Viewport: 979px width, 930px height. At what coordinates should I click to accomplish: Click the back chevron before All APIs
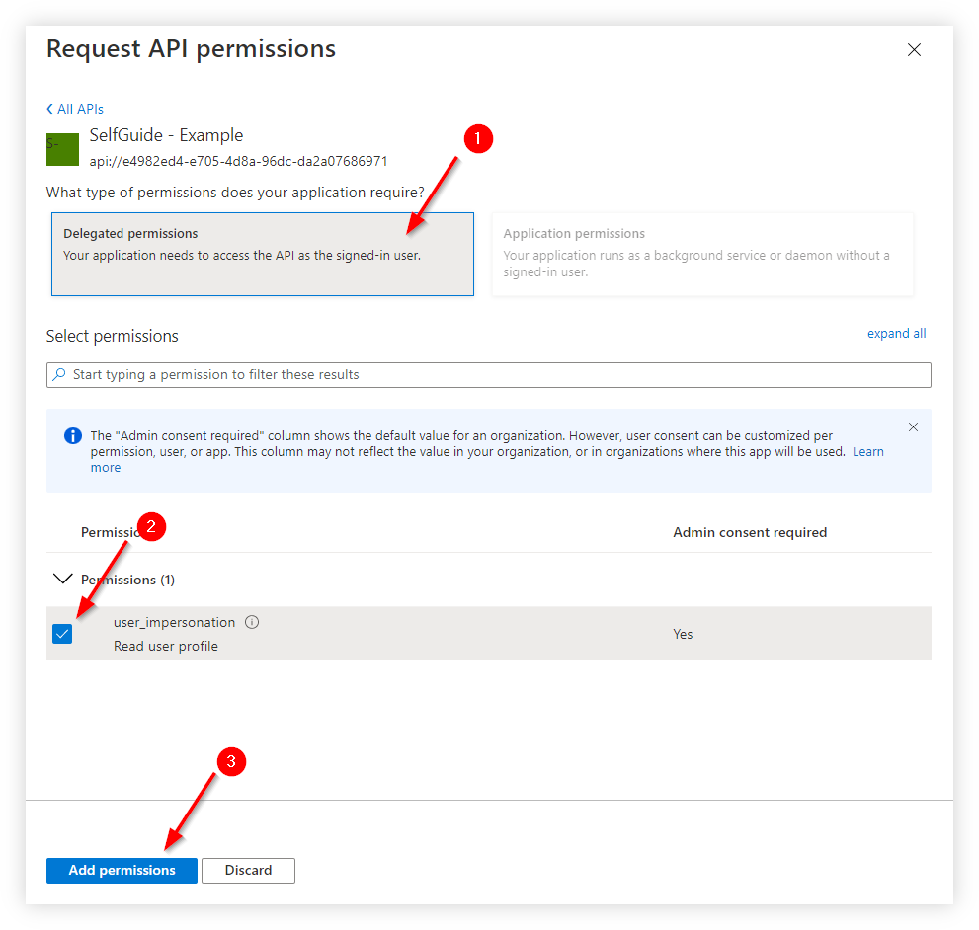coord(49,109)
